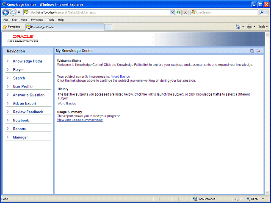
Task: Click the Oracle User Productivity Kit logo
Action: coord(23,38)
